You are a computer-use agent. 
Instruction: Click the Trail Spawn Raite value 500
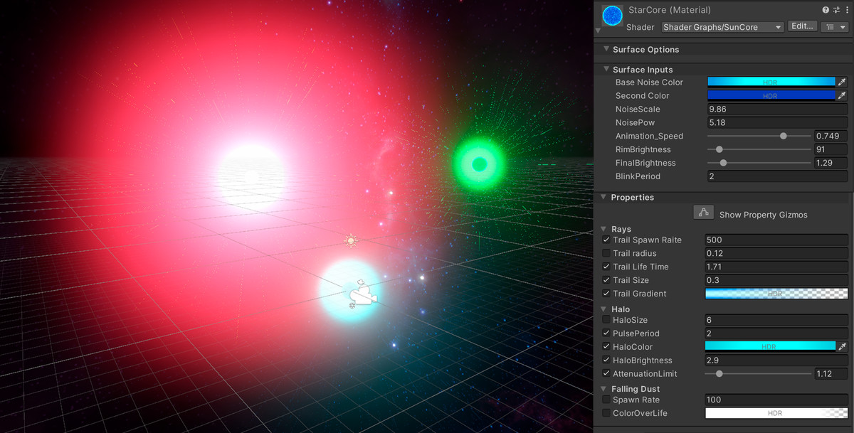pyautogui.click(x=776, y=240)
